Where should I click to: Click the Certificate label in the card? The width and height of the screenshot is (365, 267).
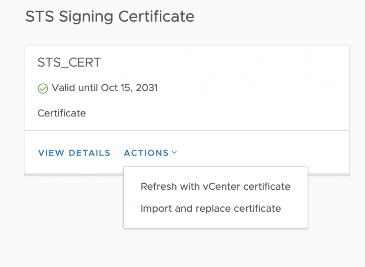pos(62,113)
